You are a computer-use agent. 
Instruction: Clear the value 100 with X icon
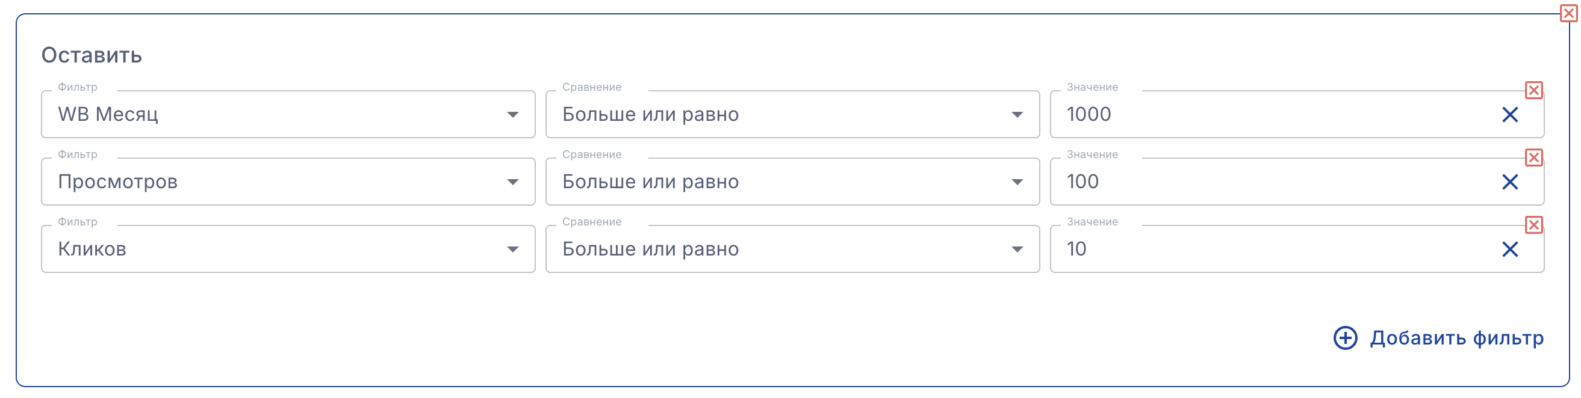click(x=1509, y=182)
